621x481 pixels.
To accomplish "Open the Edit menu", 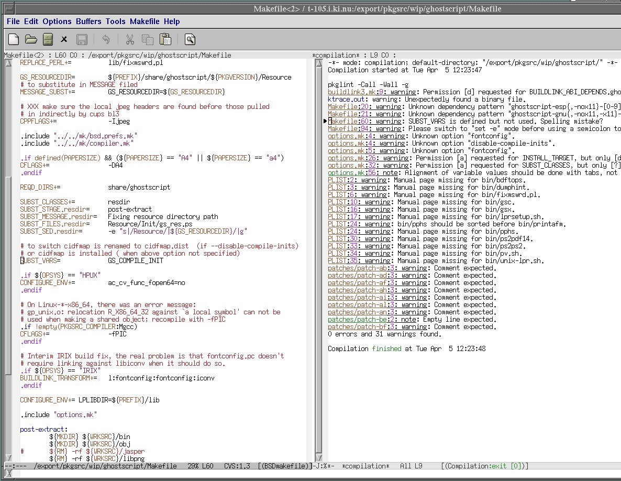I will (x=31, y=21).
